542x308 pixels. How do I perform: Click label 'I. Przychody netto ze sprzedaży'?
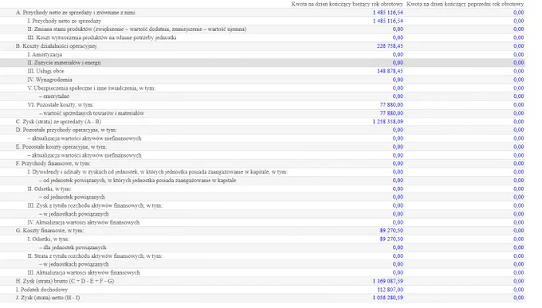pos(65,21)
